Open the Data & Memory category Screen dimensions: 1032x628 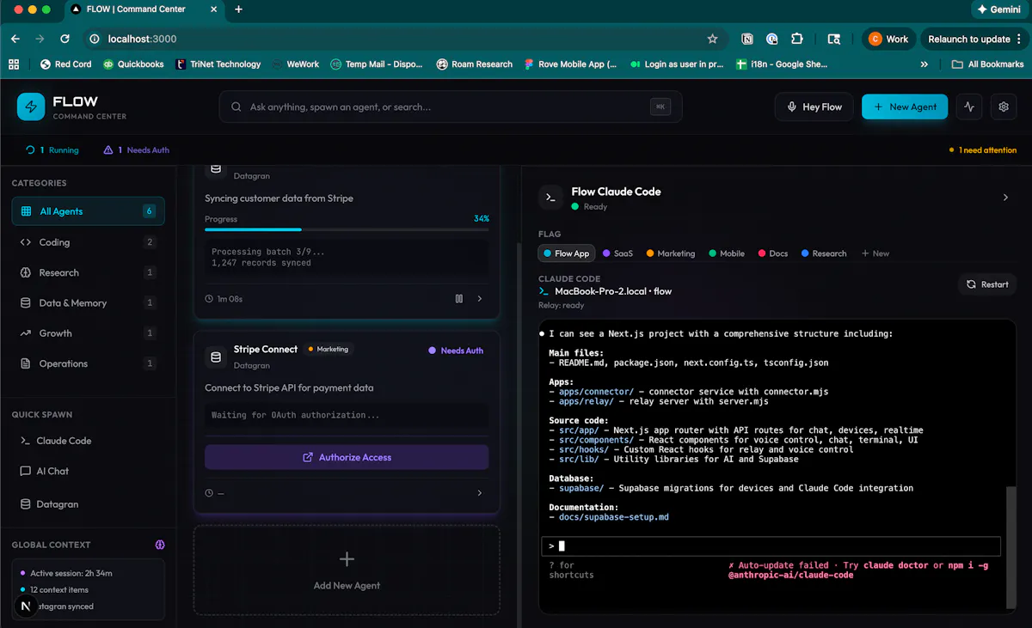pyautogui.click(x=88, y=302)
